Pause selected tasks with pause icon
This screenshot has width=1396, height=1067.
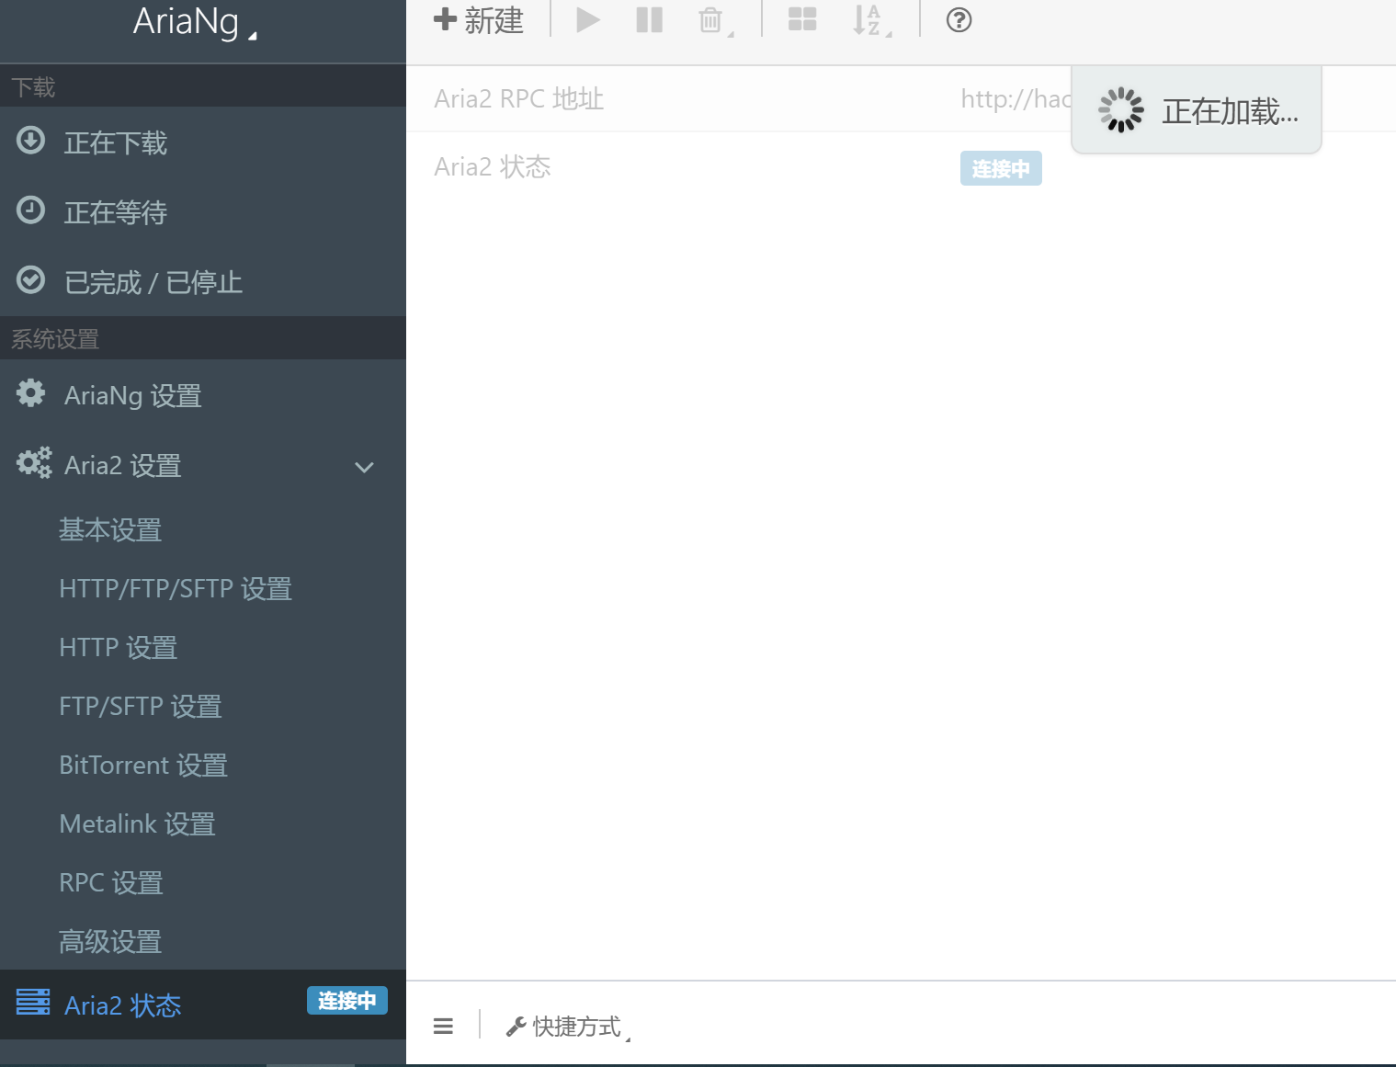tap(650, 19)
